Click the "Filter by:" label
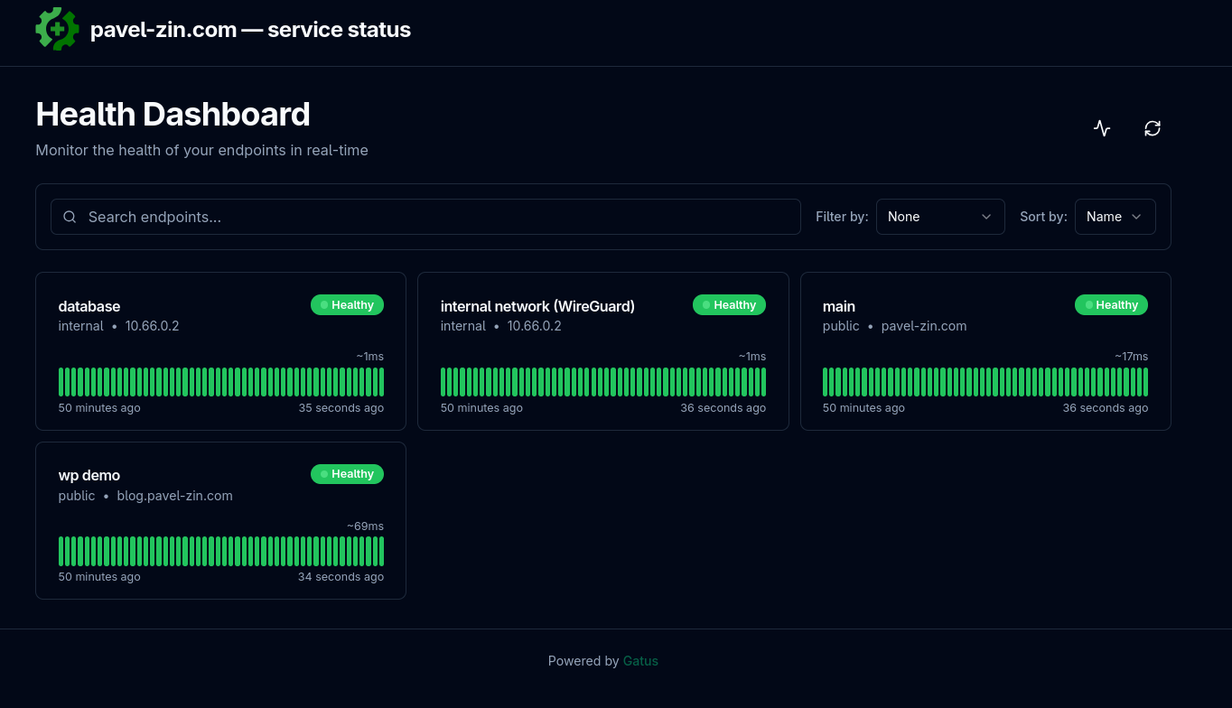Image resolution: width=1232 pixels, height=708 pixels. 842,217
